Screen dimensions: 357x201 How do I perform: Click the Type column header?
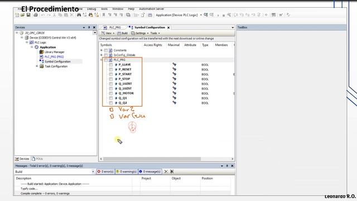tap(205, 45)
